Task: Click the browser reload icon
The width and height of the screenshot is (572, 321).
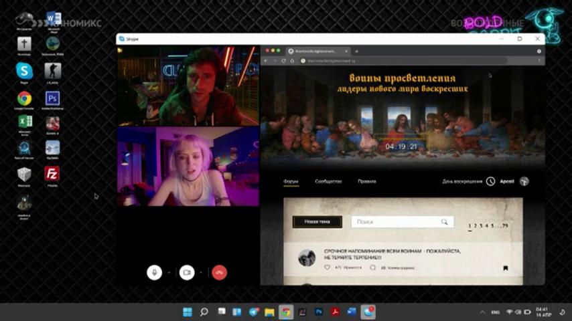Action: tap(283, 61)
